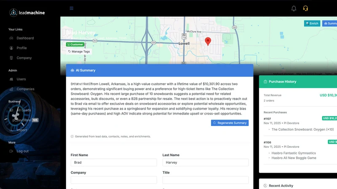Click Hasbro All New Boggle Game item
This screenshot has height=189, width=337.
(x=294, y=158)
